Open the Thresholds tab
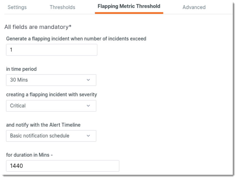Image resolution: width=237 pixels, height=179 pixels. tap(62, 7)
